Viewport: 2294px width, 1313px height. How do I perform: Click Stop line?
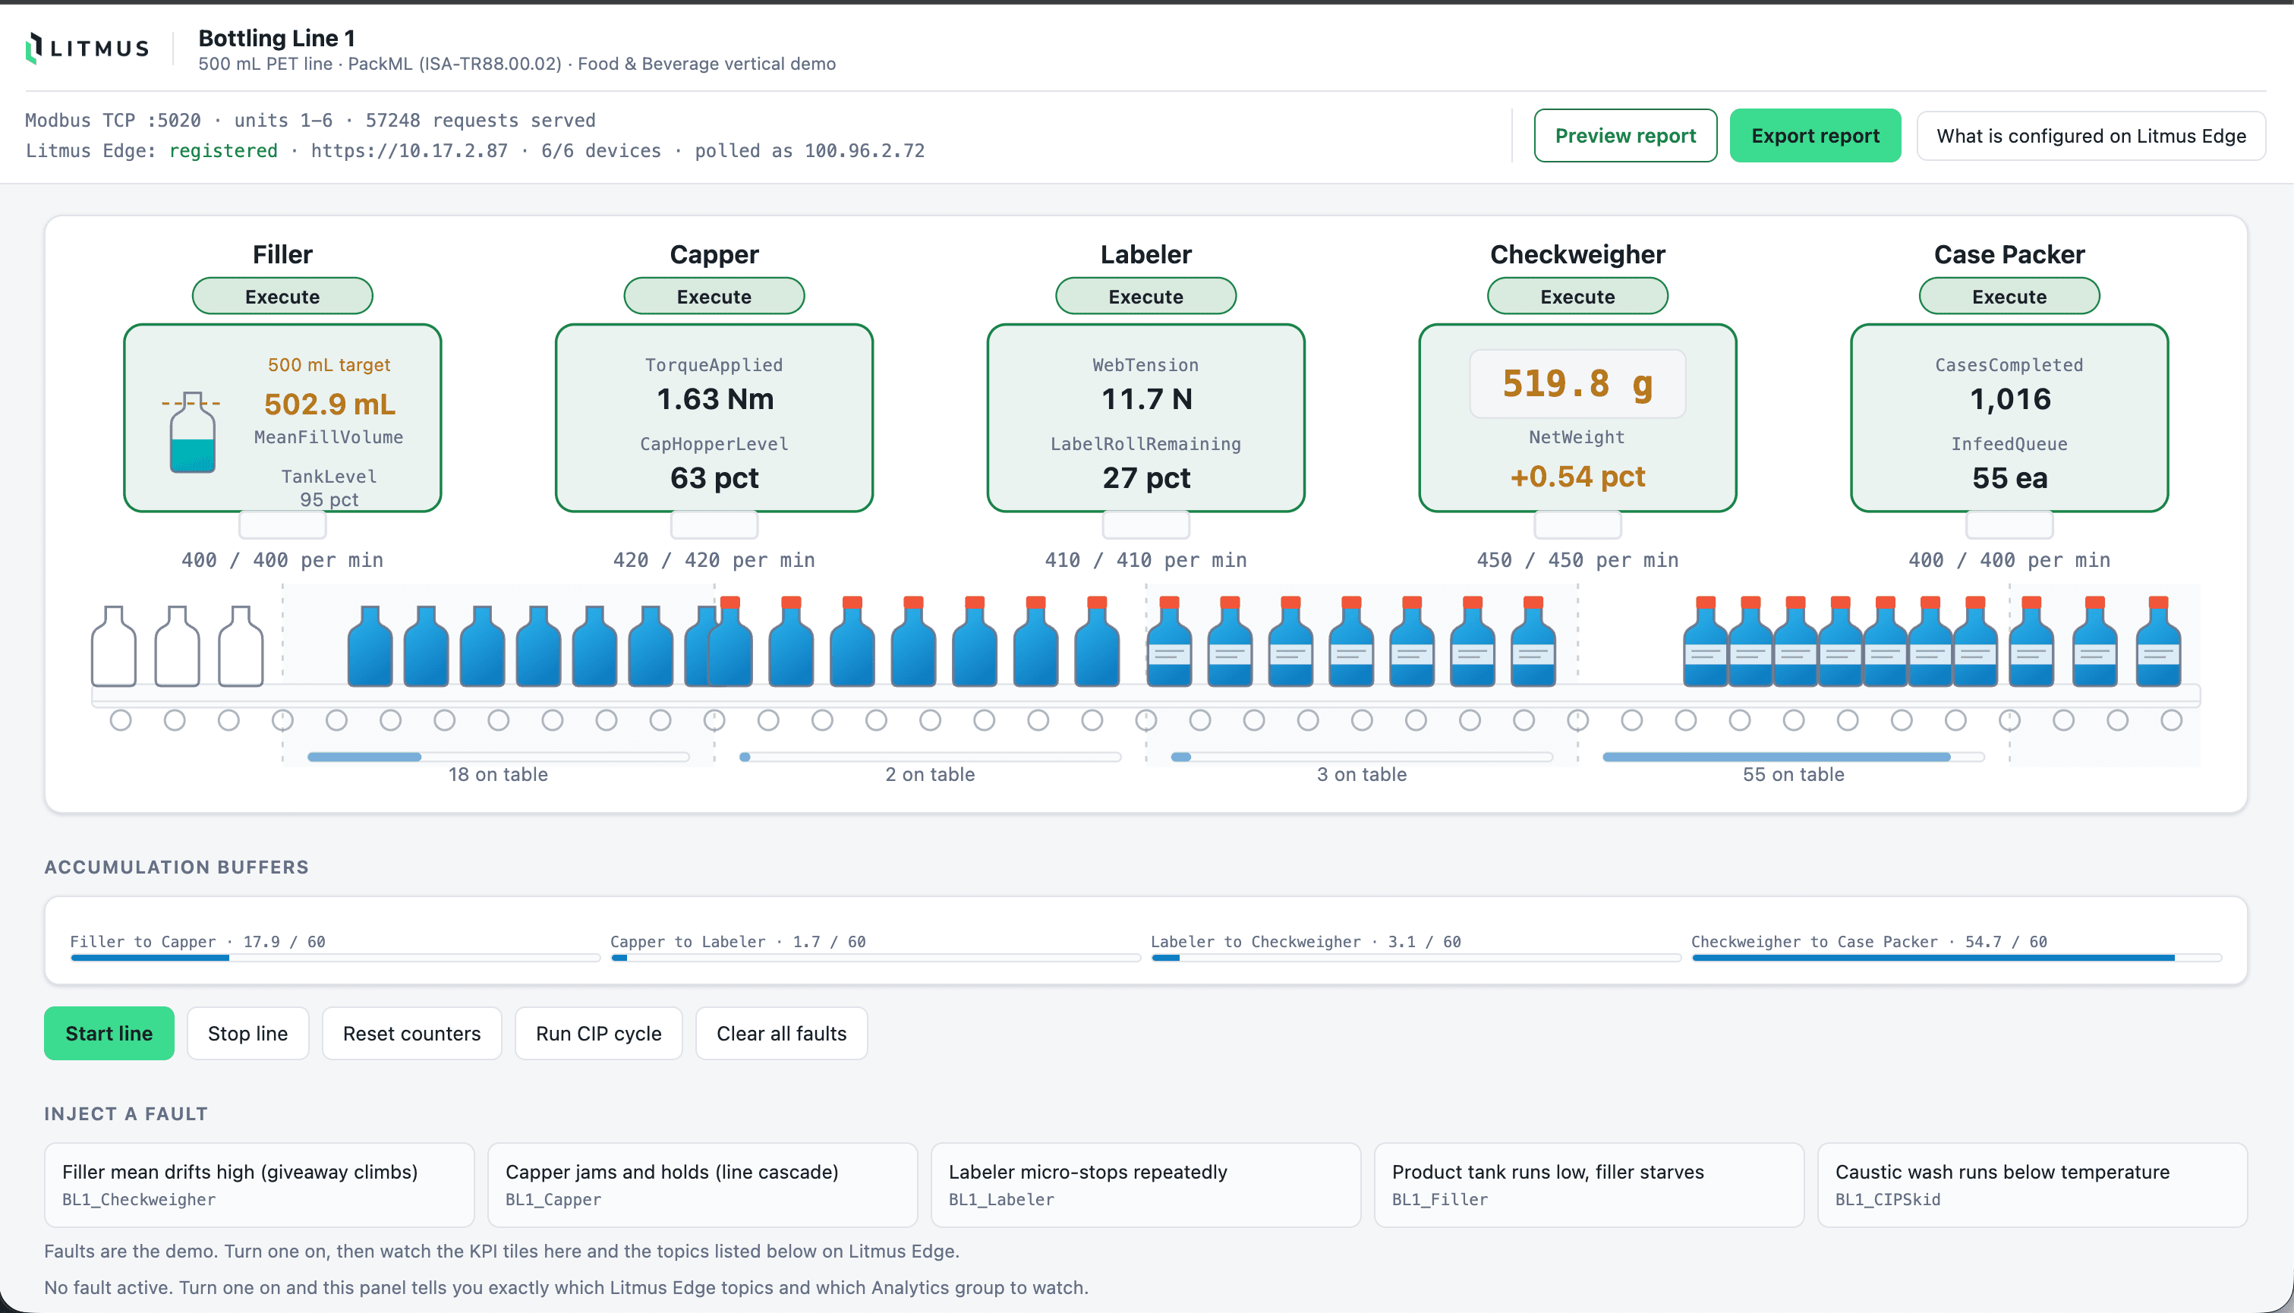tap(248, 1034)
